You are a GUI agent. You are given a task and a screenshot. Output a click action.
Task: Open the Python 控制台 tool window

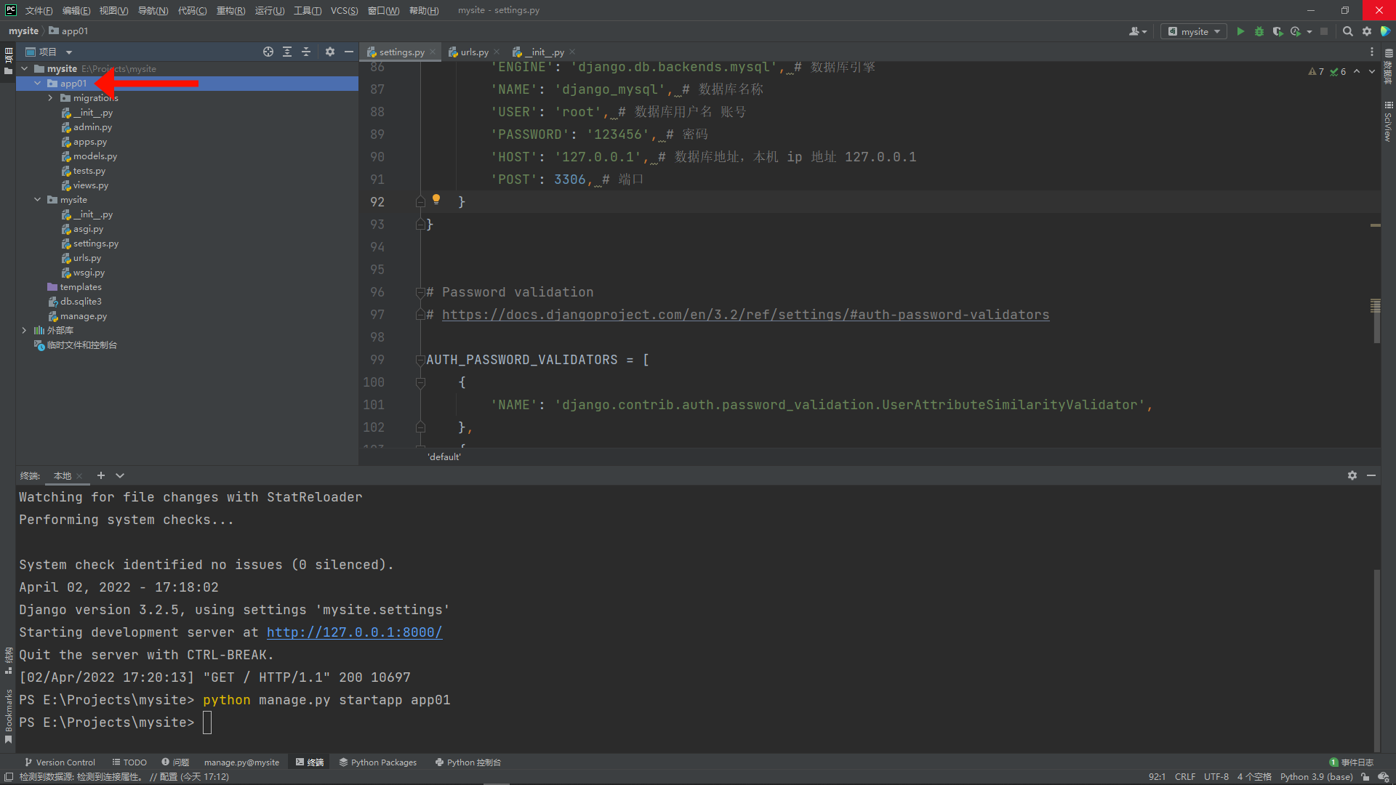(468, 762)
